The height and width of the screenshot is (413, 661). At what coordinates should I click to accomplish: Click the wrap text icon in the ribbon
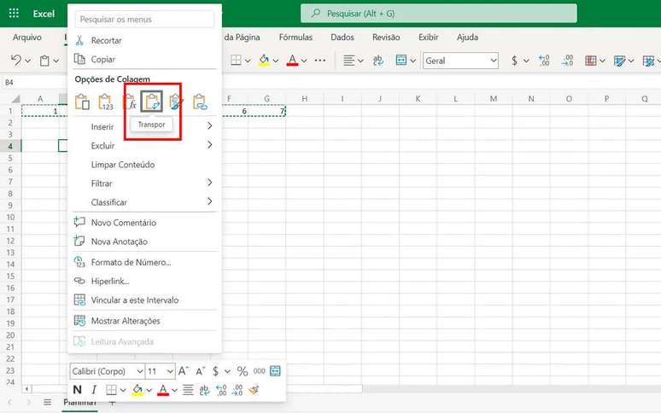[x=378, y=61]
